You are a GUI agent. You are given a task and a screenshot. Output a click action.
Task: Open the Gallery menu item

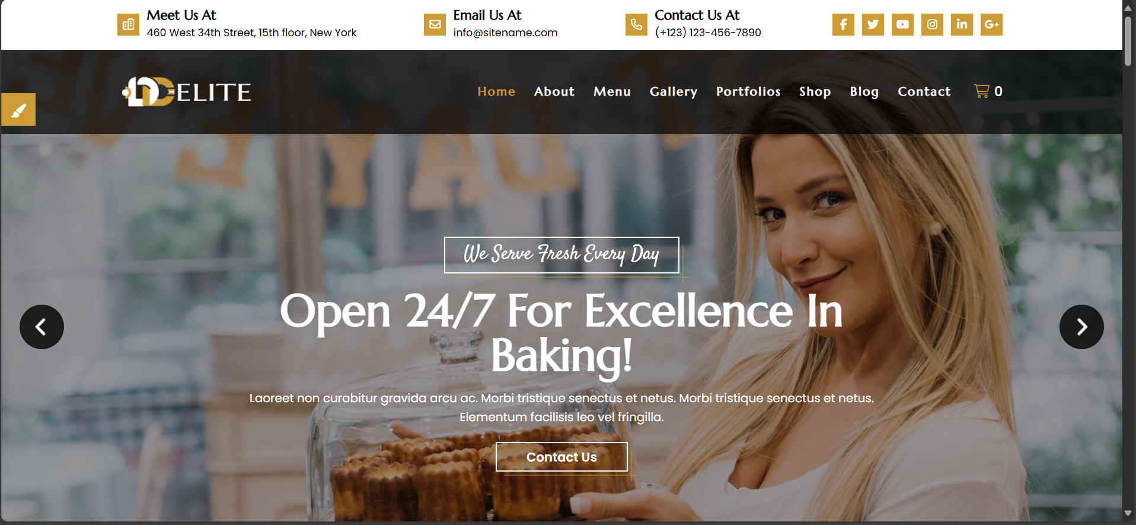tap(674, 91)
